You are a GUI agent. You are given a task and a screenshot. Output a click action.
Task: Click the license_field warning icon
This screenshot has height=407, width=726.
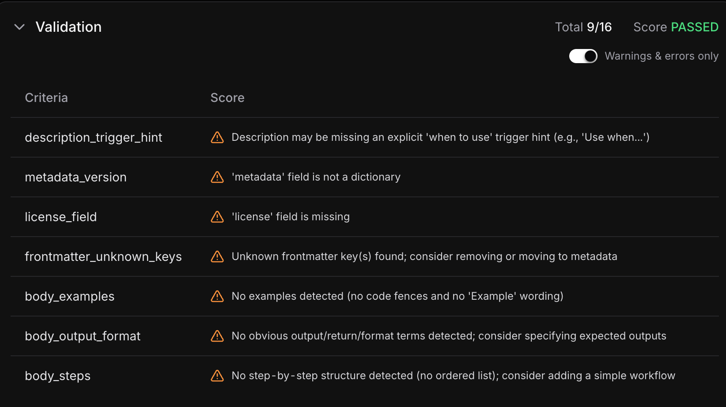(217, 217)
